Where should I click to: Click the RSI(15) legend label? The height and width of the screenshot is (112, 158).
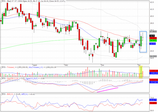[x=10, y=94]
